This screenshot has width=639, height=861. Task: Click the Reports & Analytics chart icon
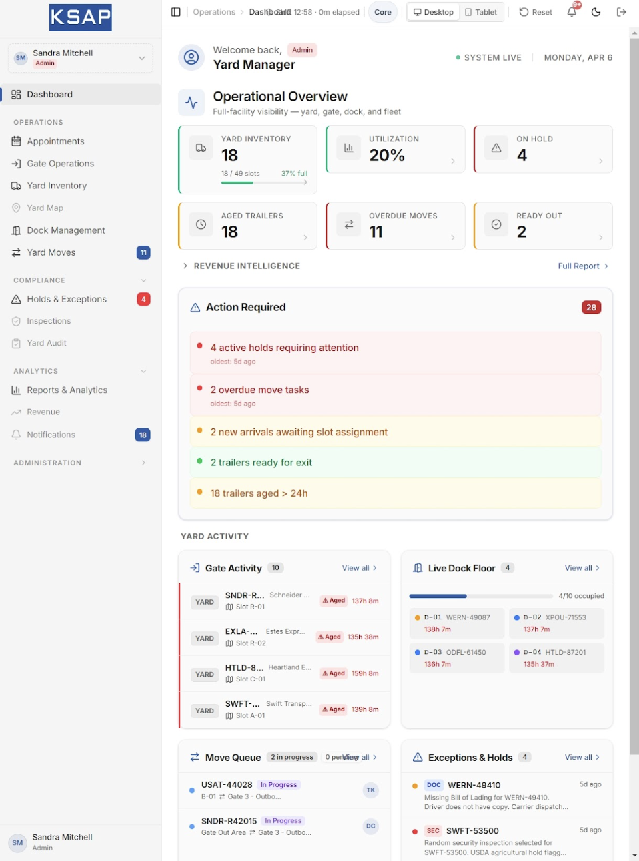coord(16,390)
